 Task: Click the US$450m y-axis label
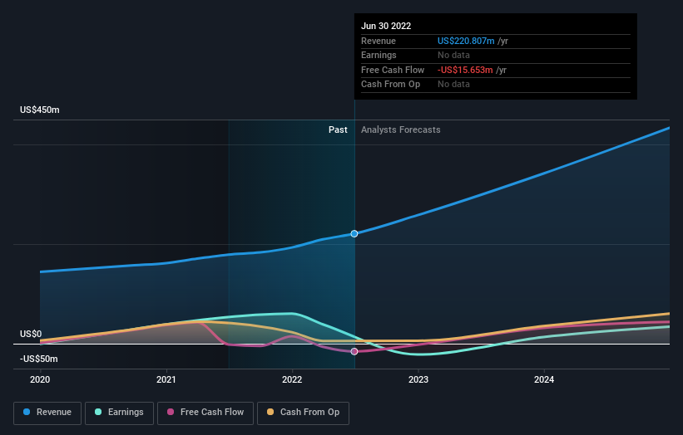(40, 110)
